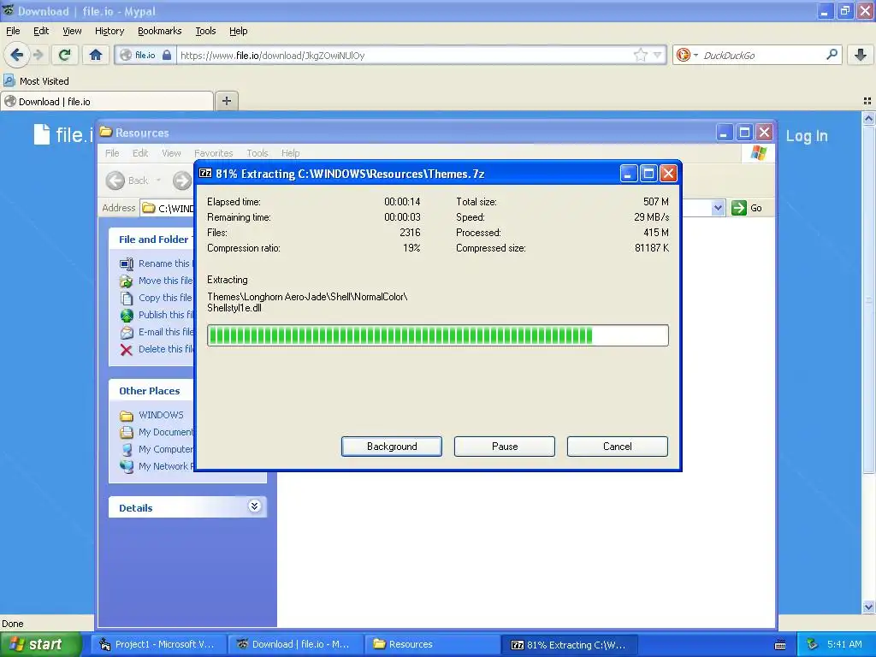The width and height of the screenshot is (876, 657).
Task: Open DuckDuckGo search engine selector
Action: tap(687, 55)
